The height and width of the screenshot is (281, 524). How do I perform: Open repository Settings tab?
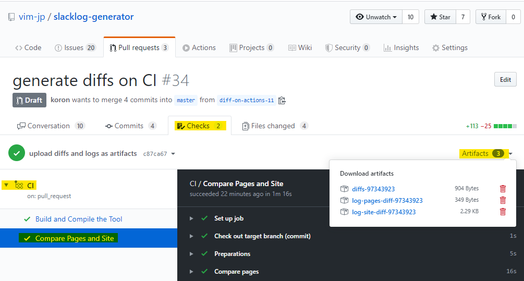[450, 48]
